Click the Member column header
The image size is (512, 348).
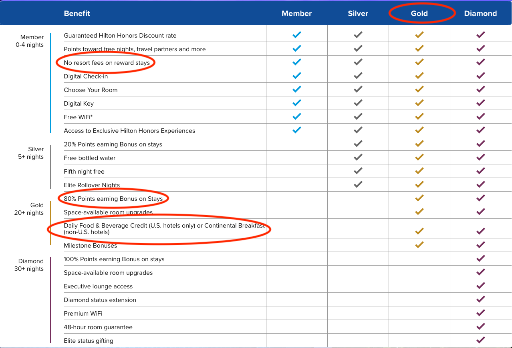point(296,14)
